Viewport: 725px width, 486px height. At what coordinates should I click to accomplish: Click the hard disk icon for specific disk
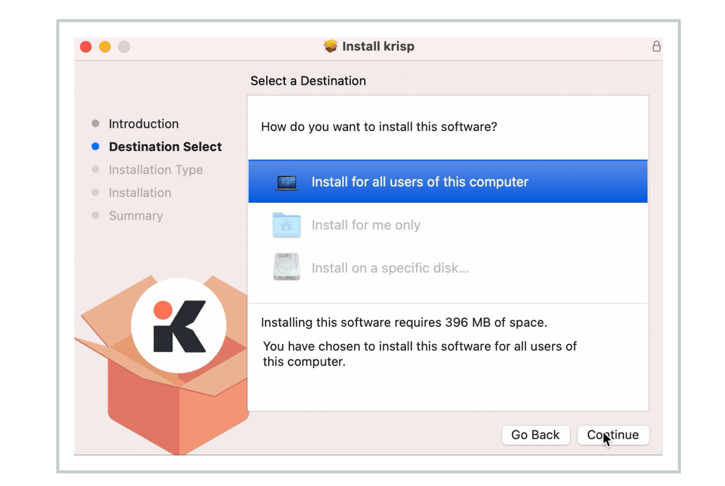pos(285,267)
